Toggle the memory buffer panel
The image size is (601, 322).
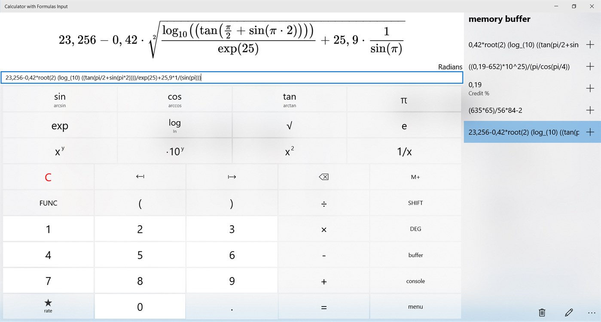415,255
